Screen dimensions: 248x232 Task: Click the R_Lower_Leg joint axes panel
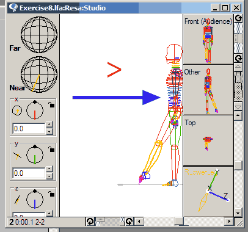coord(208,191)
